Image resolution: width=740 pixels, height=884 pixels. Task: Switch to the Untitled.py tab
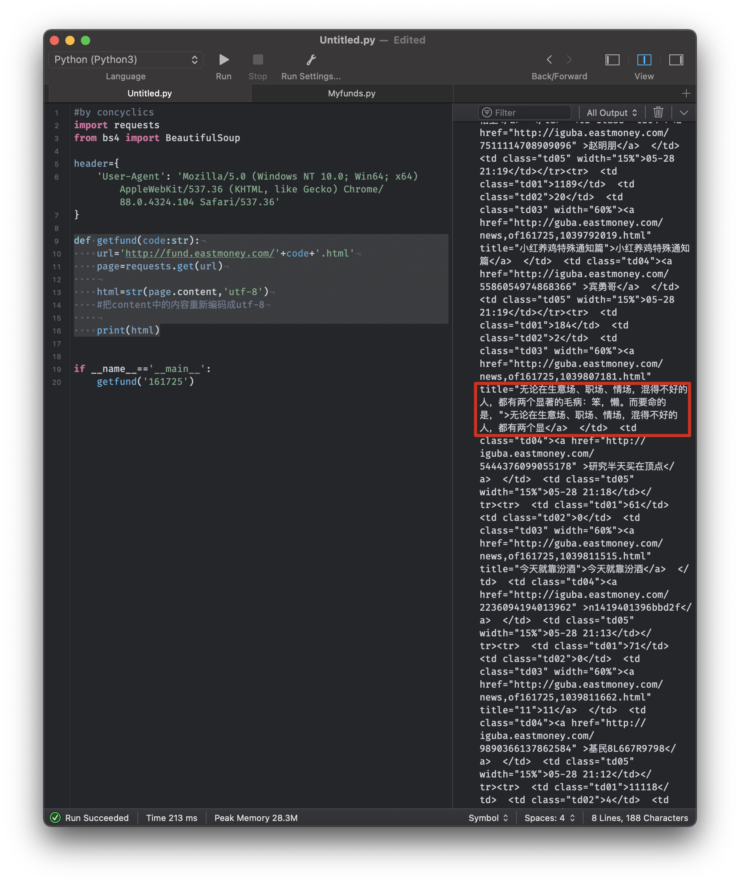[149, 93]
